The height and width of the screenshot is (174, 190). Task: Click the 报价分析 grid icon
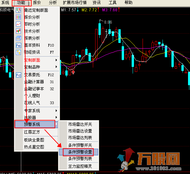click(x=19, y=17)
